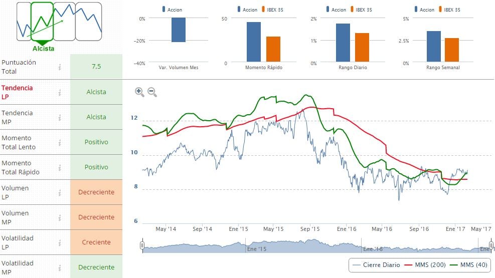This screenshot has height=278, width=495.
Task: Zoom out on the price chart
Action: click(152, 92)
